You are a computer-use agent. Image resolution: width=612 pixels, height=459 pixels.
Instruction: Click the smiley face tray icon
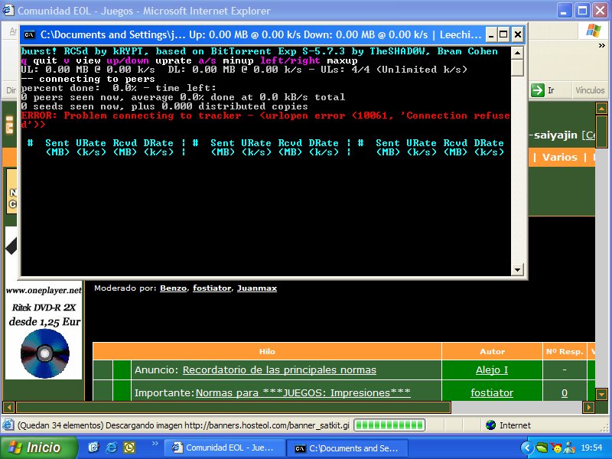point(555,448)
